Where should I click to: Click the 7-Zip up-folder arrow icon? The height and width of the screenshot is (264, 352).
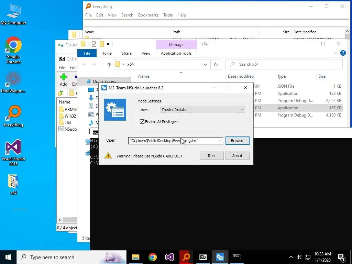(61, 93)
